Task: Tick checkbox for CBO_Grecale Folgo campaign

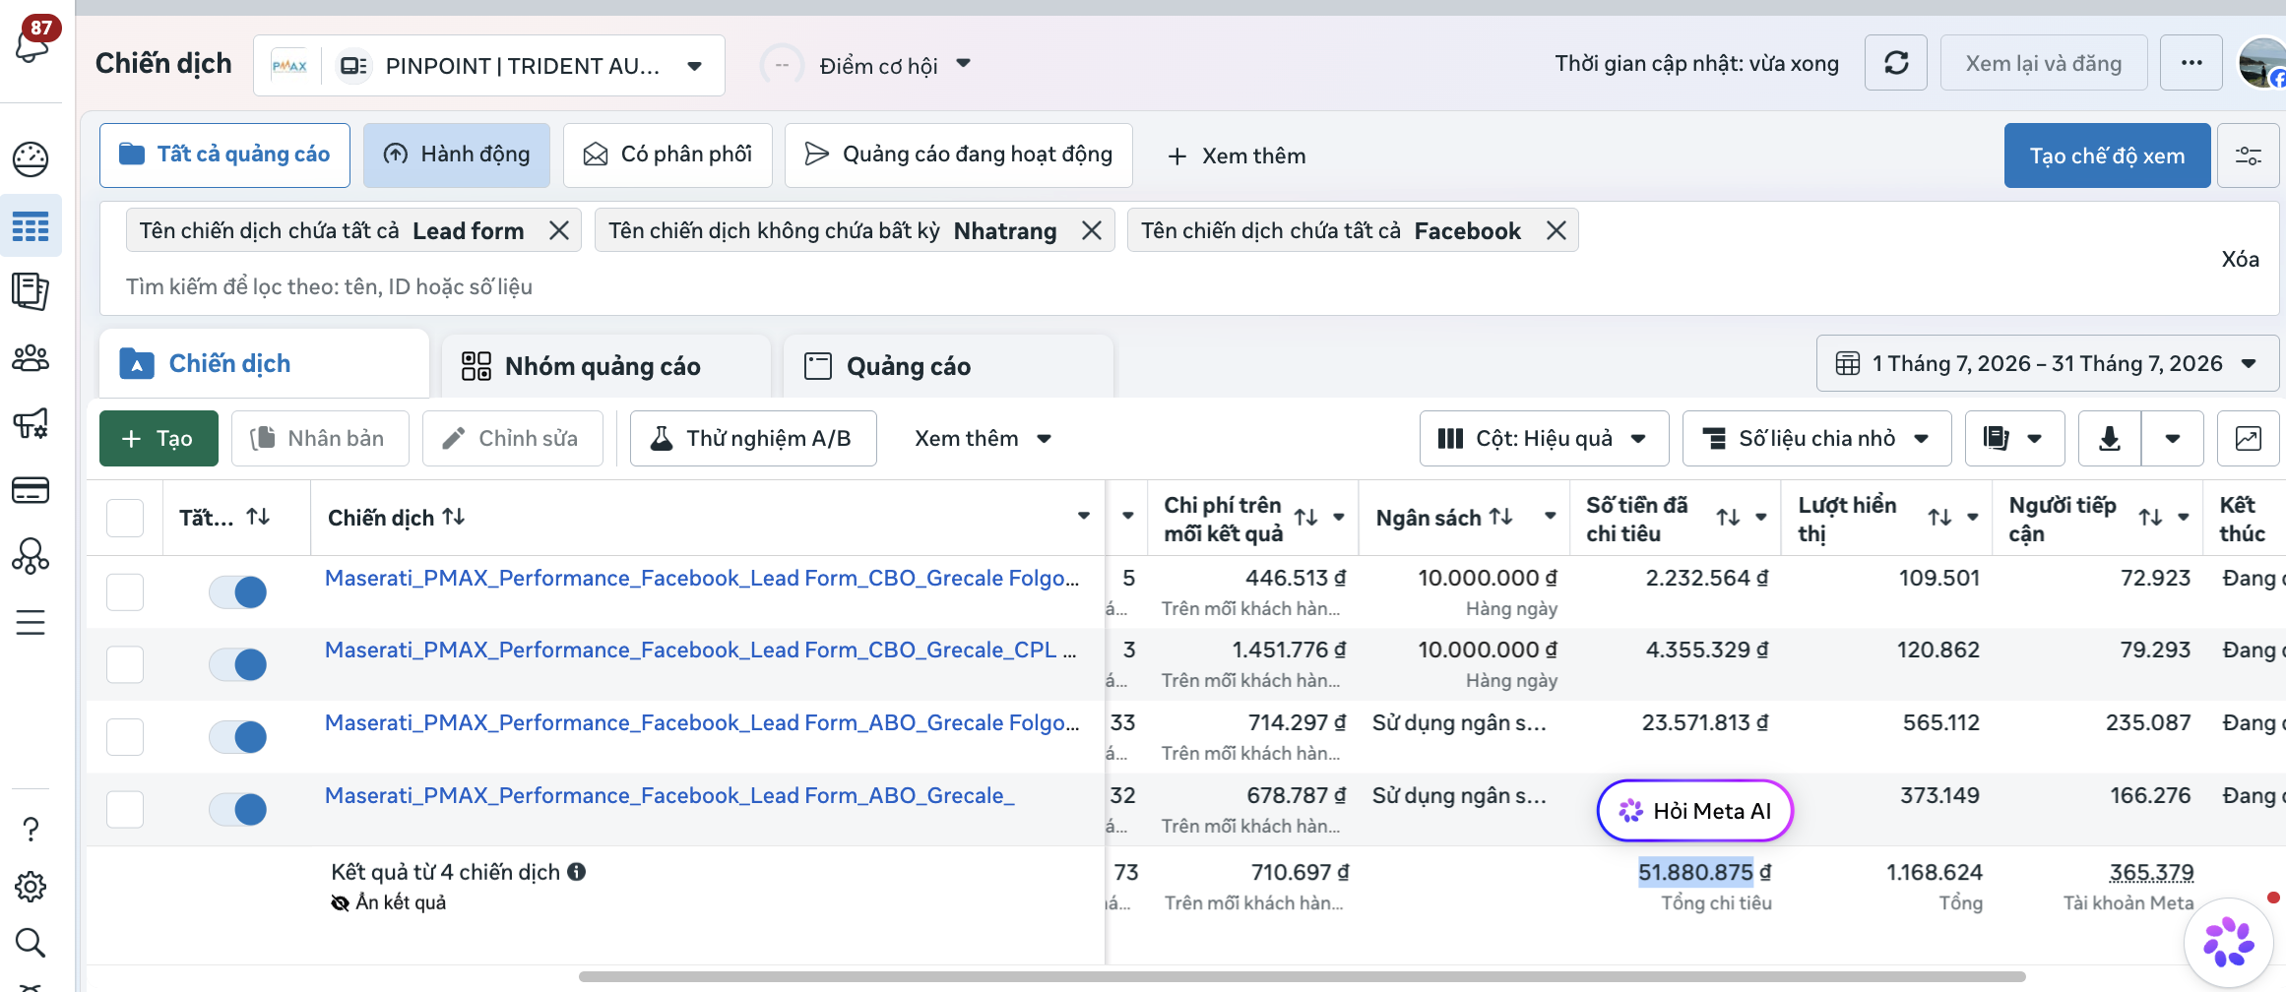Action: tap(125, 591)
